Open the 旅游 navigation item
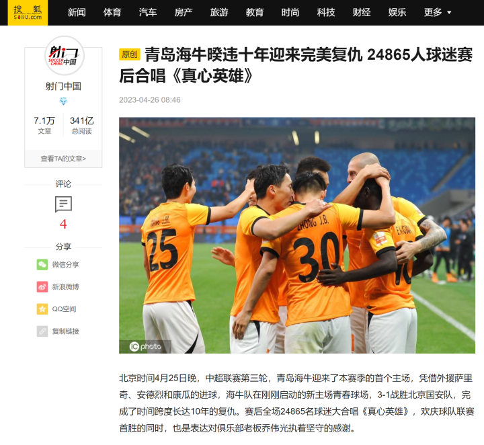Screen dimensions: 484x445 tap(219, 12)
